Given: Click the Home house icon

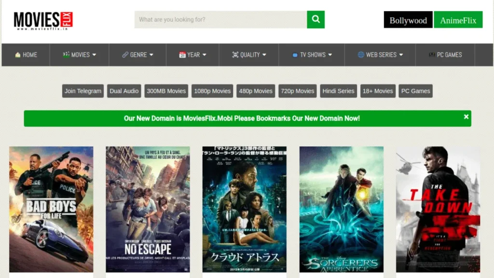Looking at the screenshot, I should point(18,55).
